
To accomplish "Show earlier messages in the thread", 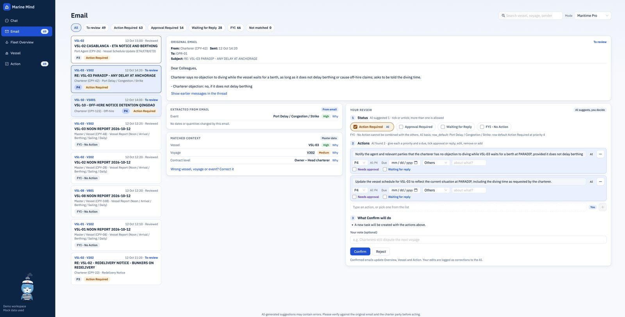I will 199,94.
